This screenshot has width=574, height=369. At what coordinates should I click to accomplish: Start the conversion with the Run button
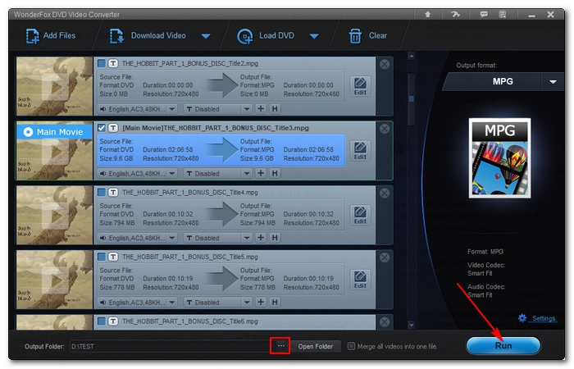[503, 345]
